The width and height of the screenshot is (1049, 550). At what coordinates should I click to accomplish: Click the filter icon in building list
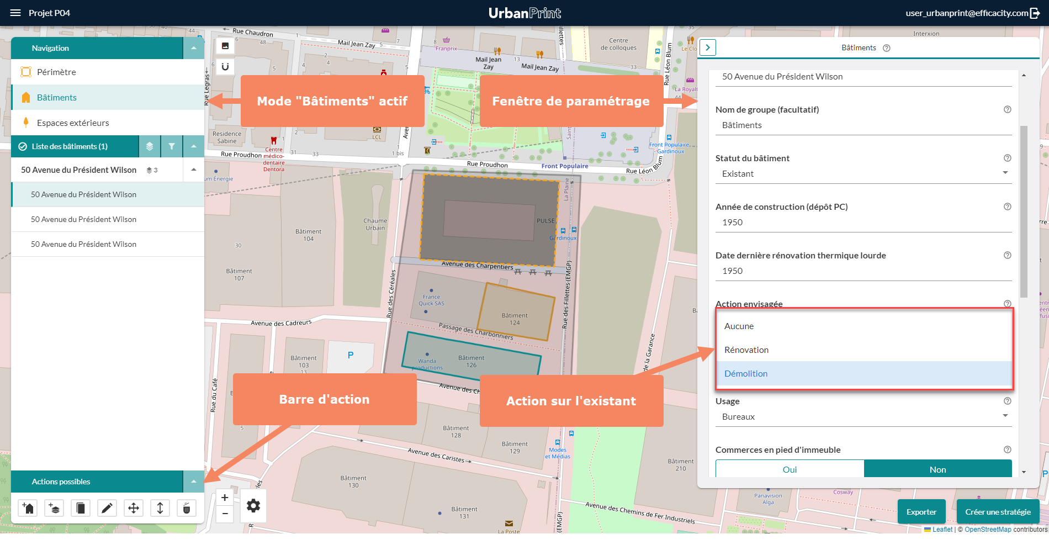tap(172, 146)
